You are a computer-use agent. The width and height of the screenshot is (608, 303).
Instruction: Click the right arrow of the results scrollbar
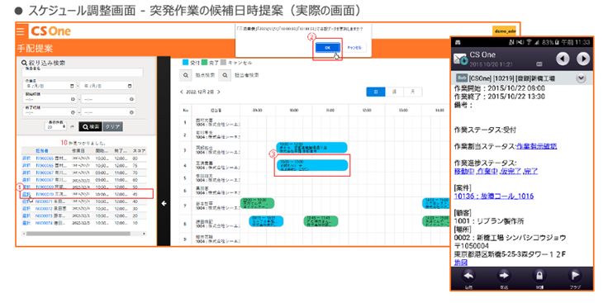(x=145, y=234)
